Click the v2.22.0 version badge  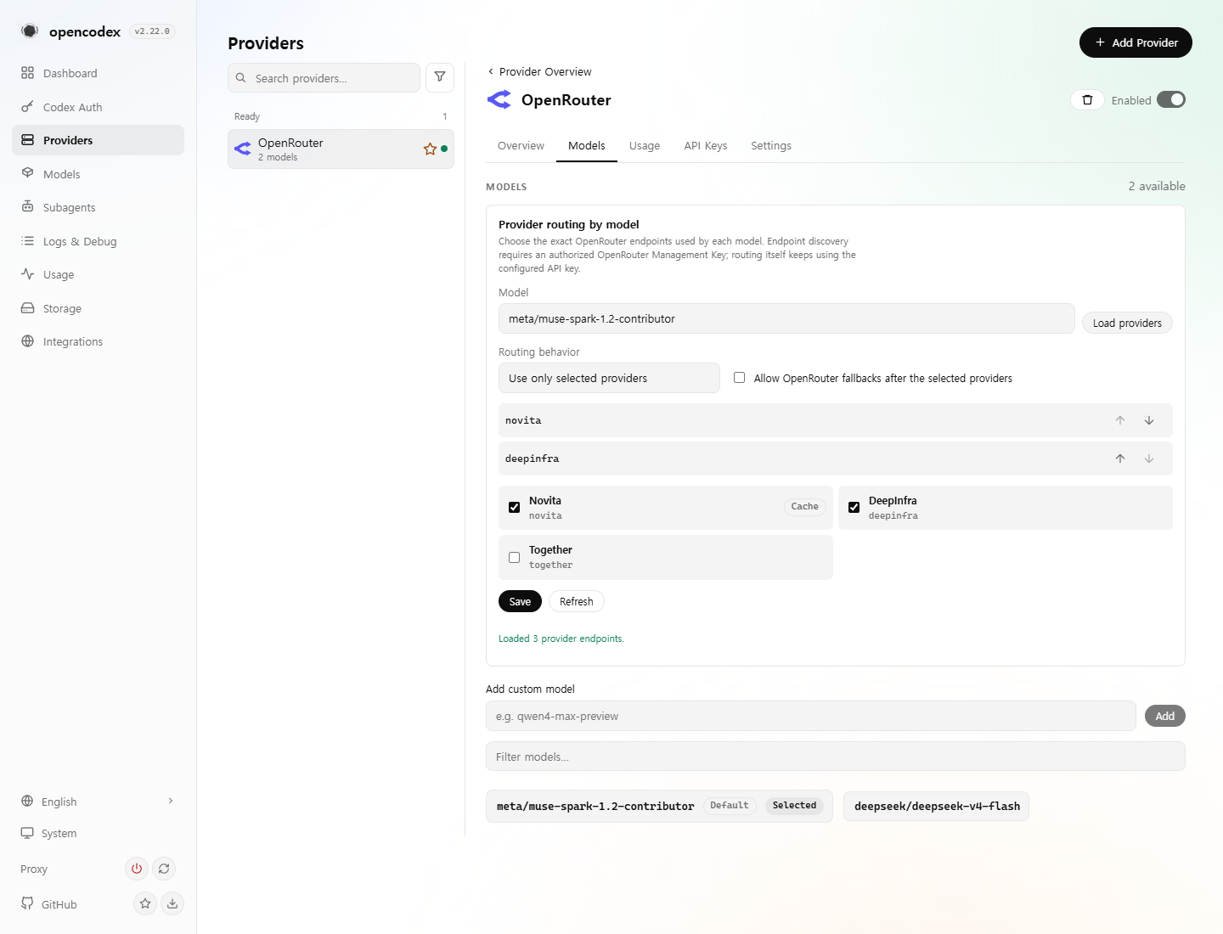[152, 31]
